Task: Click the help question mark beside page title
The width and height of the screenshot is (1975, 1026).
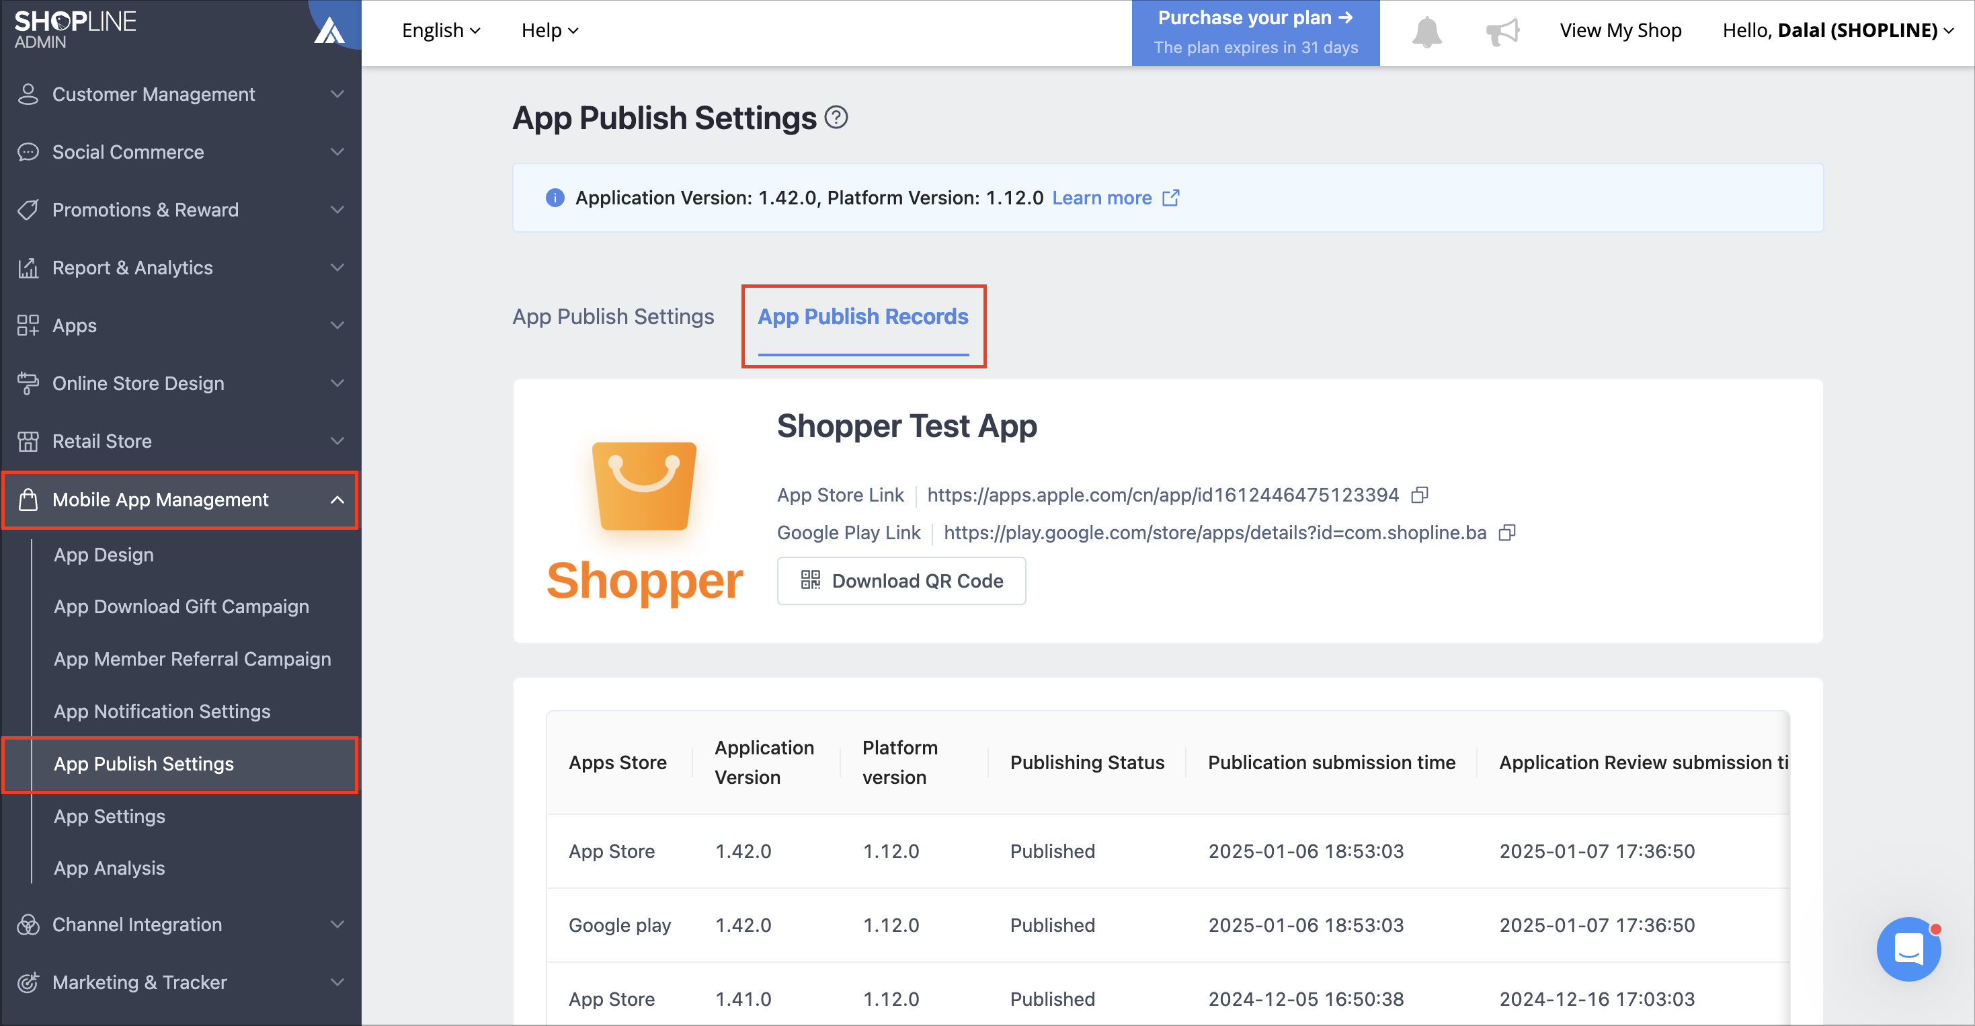Action: pyautogui.click(x=836, y=117)
